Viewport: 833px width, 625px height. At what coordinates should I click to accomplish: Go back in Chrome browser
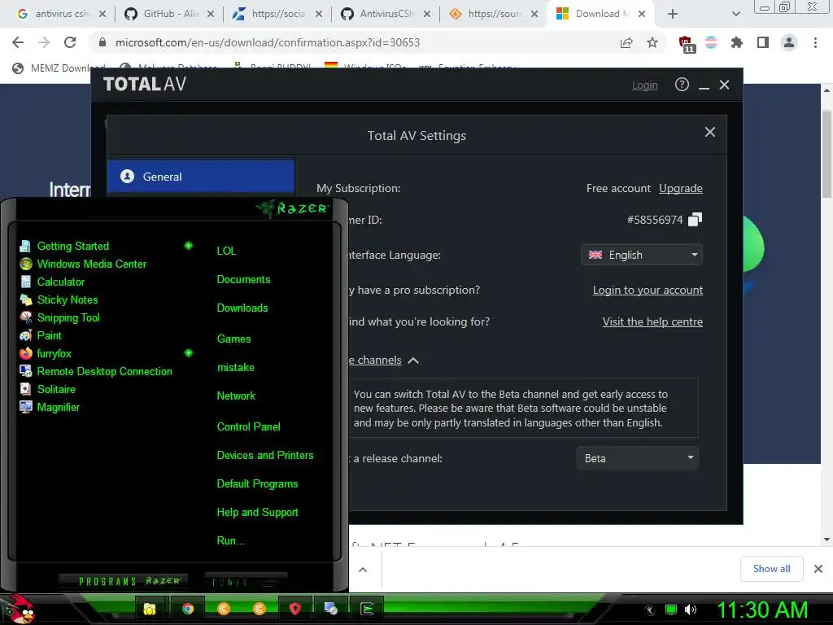18,42
